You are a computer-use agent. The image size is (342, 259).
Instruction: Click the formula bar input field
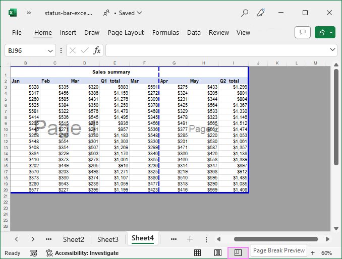click(217, 50)
